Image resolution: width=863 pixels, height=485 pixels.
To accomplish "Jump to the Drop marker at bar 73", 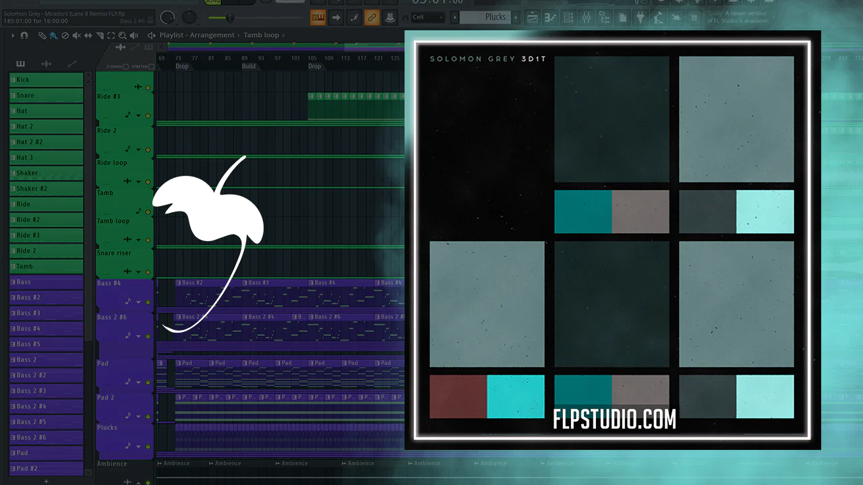I will (x=182, y=67).
